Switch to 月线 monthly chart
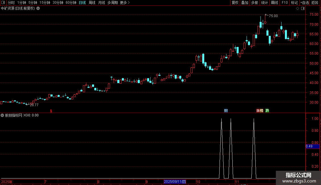 point(101,3)
